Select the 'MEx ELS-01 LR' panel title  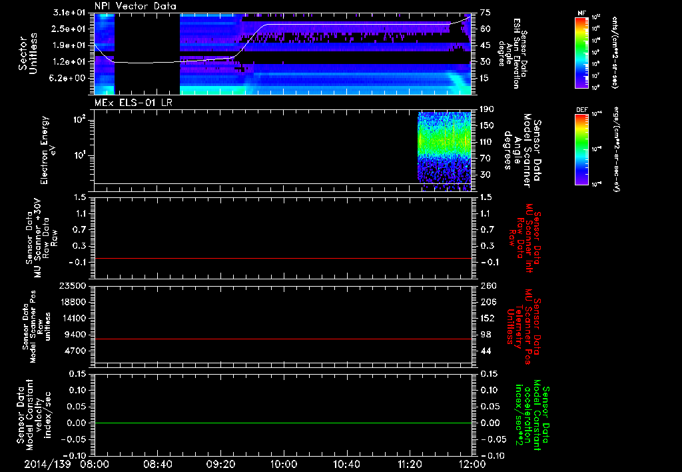pyautogui.click(x=133, y=103)
